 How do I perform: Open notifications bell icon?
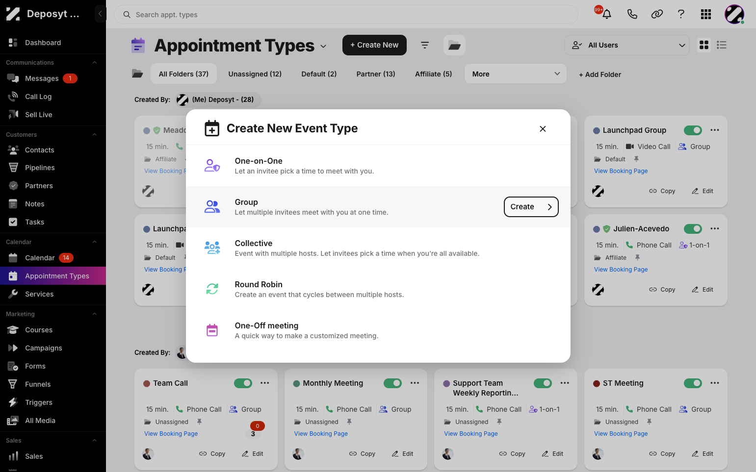click(x=607, y=14)
